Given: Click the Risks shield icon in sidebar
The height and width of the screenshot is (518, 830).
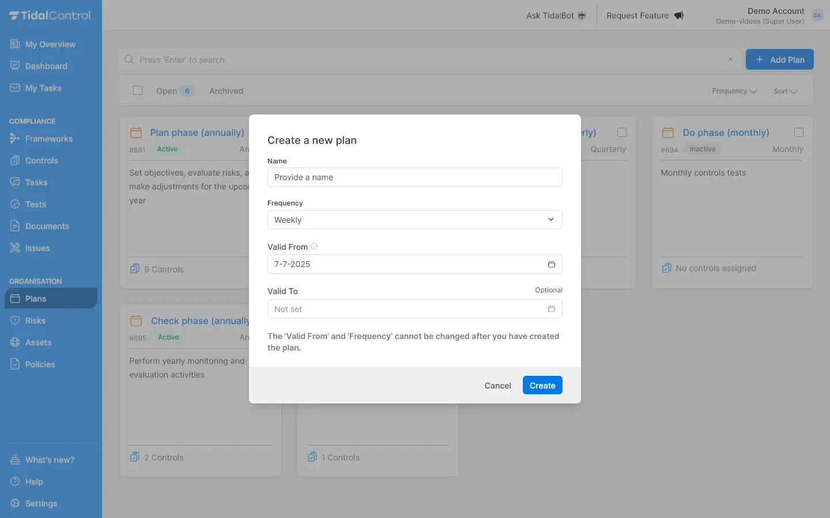Looking at the screenshot, I should 15,321.
